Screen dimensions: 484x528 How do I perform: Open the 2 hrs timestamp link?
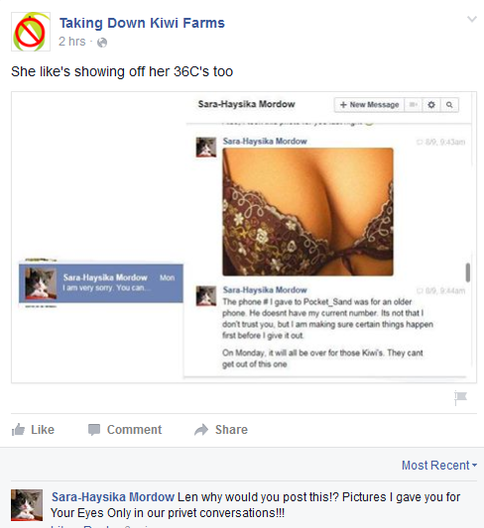(x=72, y=42)
